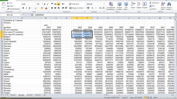
Task: Open Format as Table gallery
Action: [119, 6]
